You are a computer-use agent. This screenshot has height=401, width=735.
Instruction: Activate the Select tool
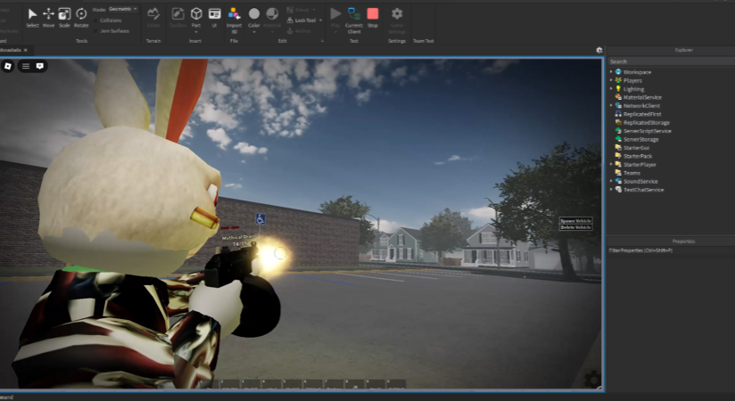click(x=32, y=18)
